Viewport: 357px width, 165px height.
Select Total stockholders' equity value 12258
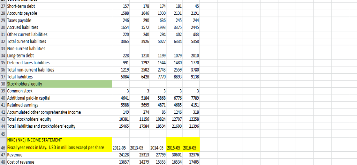coord(191,119)
